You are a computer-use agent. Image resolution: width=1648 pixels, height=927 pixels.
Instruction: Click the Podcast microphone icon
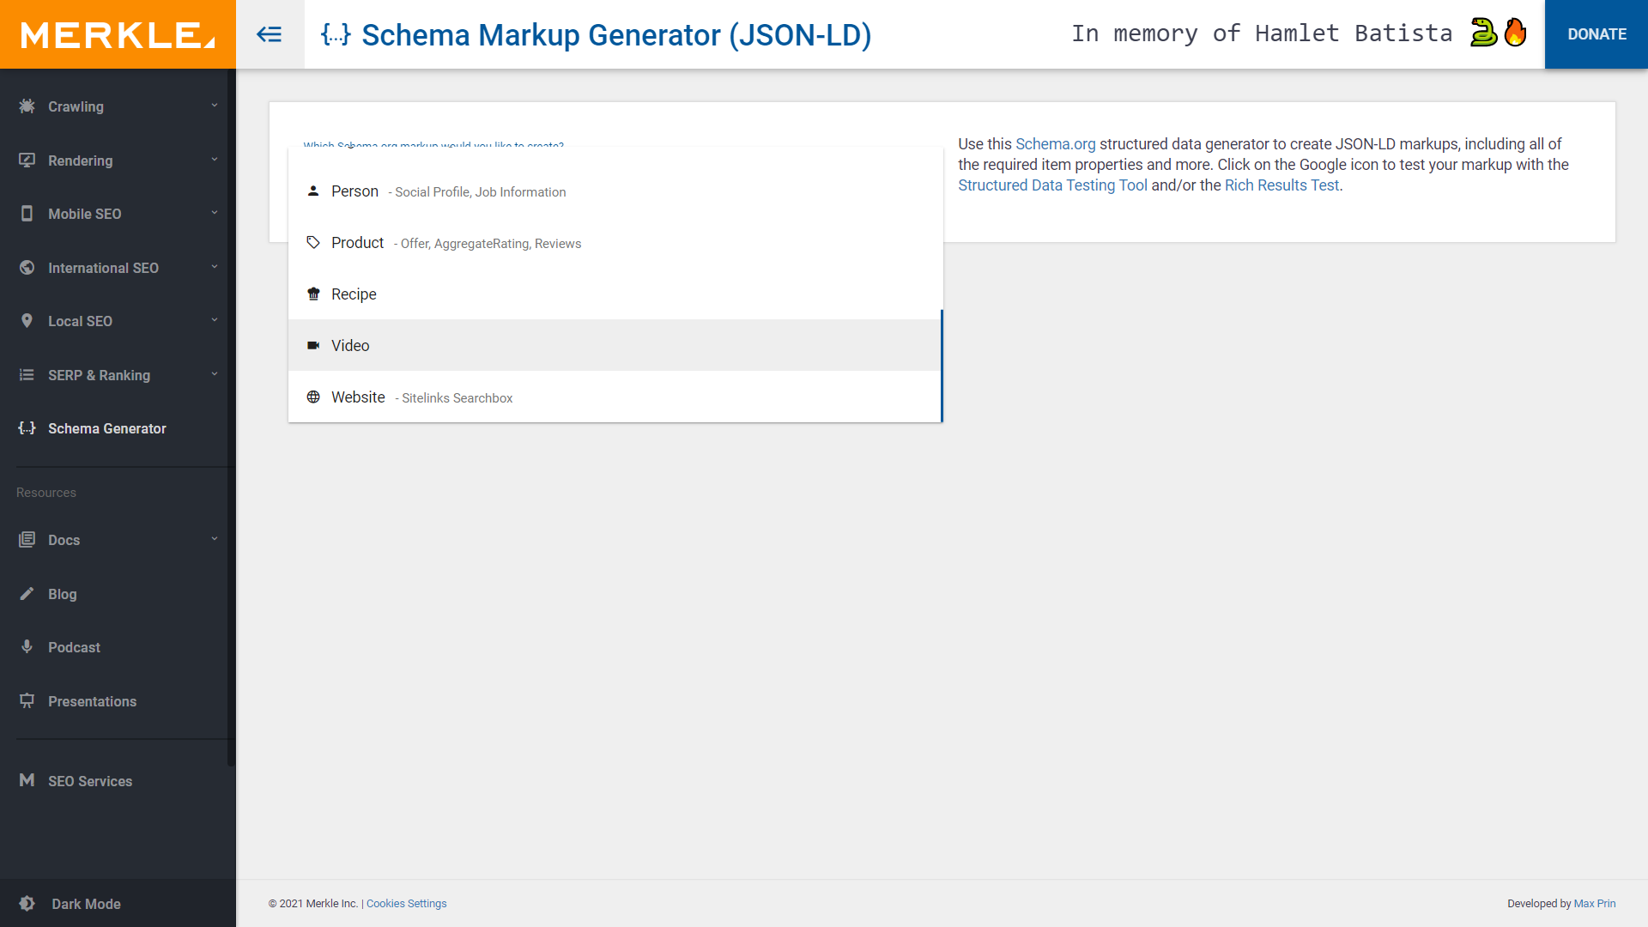point(27,647)
